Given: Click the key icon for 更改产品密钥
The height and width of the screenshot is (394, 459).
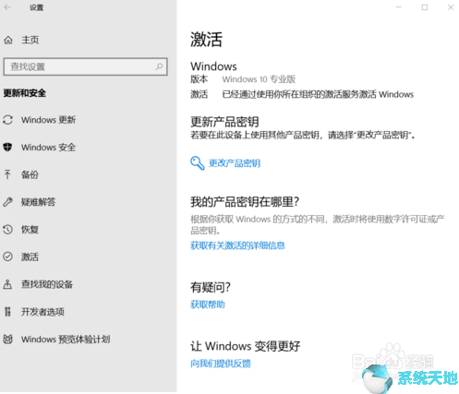Looking at the screenshot, I should 198,163.
